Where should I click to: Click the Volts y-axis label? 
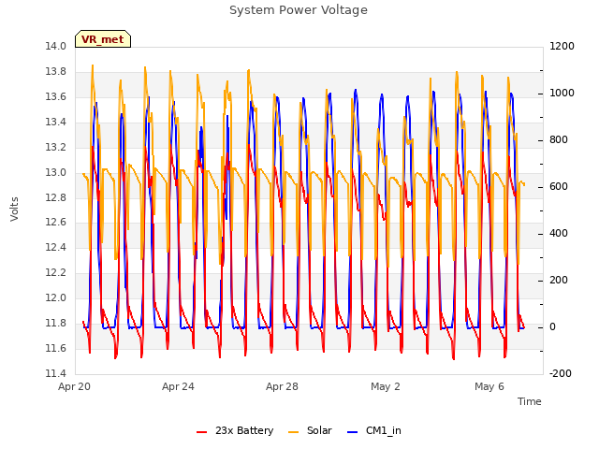(x=15, y=209)
